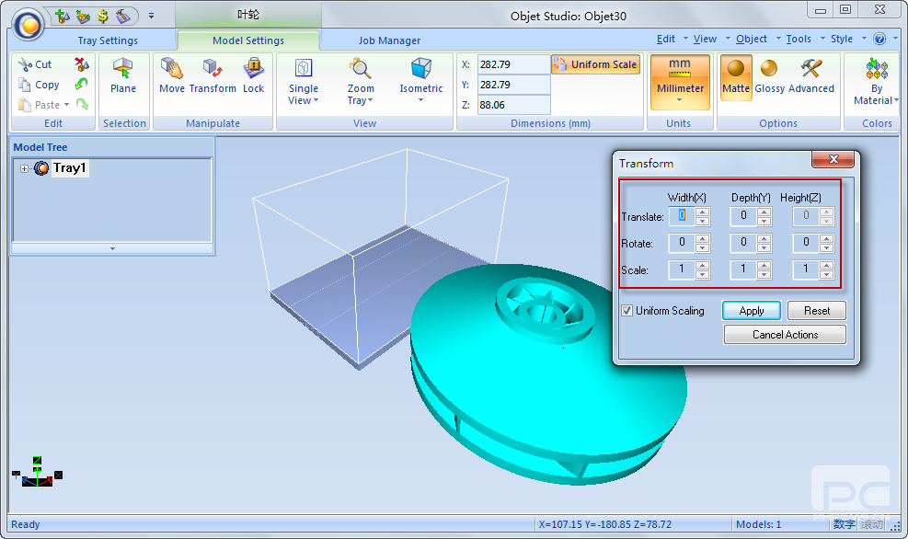908x539 pixels.
Task: Click the Rotate Width(X) input field
Action: (683, 243)
